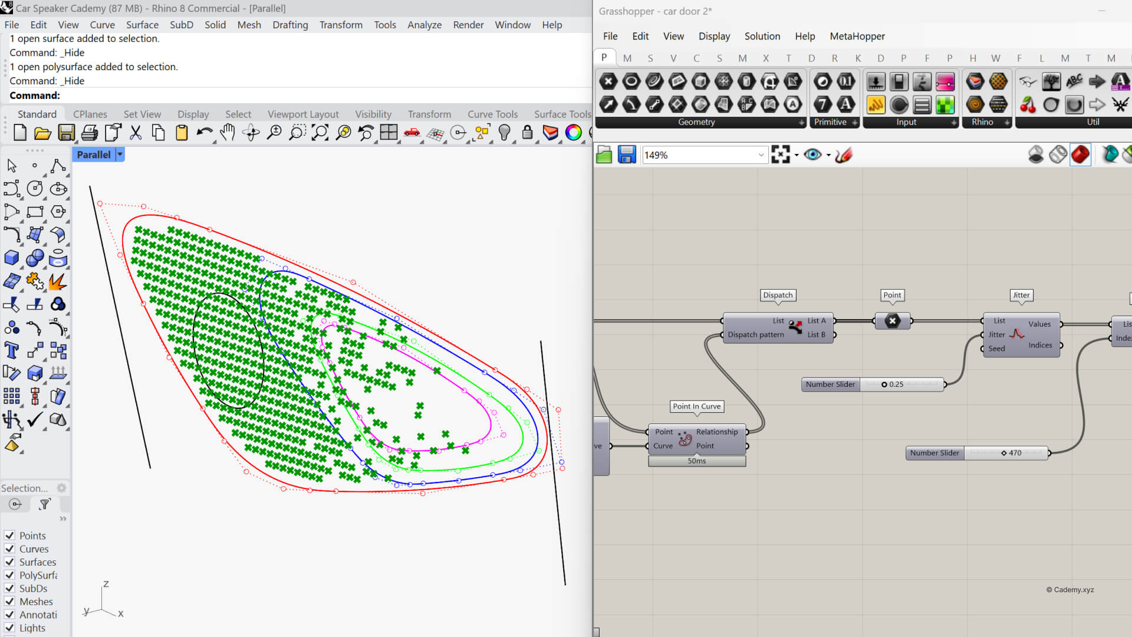The width and height of the screenshot is (1132, 637).
Task: Click the Zoom Extents icon in Rhino toolbar
Action: (x=320, y=133)
